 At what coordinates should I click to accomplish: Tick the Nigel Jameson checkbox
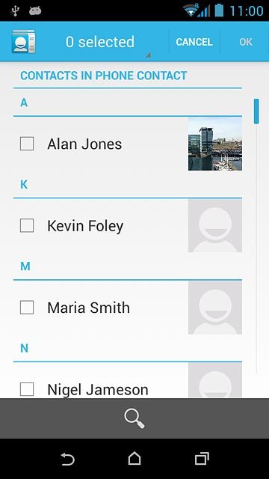tap(27, 389)
